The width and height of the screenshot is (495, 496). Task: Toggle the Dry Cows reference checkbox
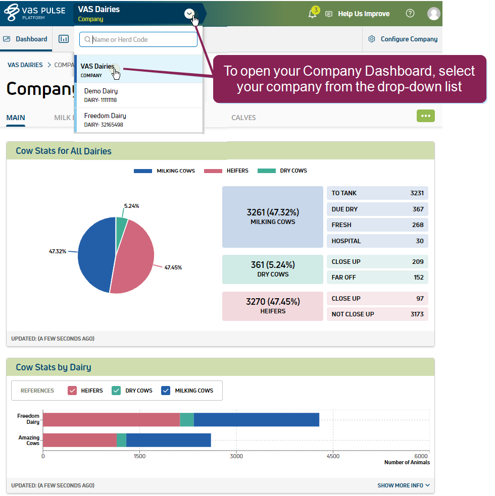[x=116, y=391]
